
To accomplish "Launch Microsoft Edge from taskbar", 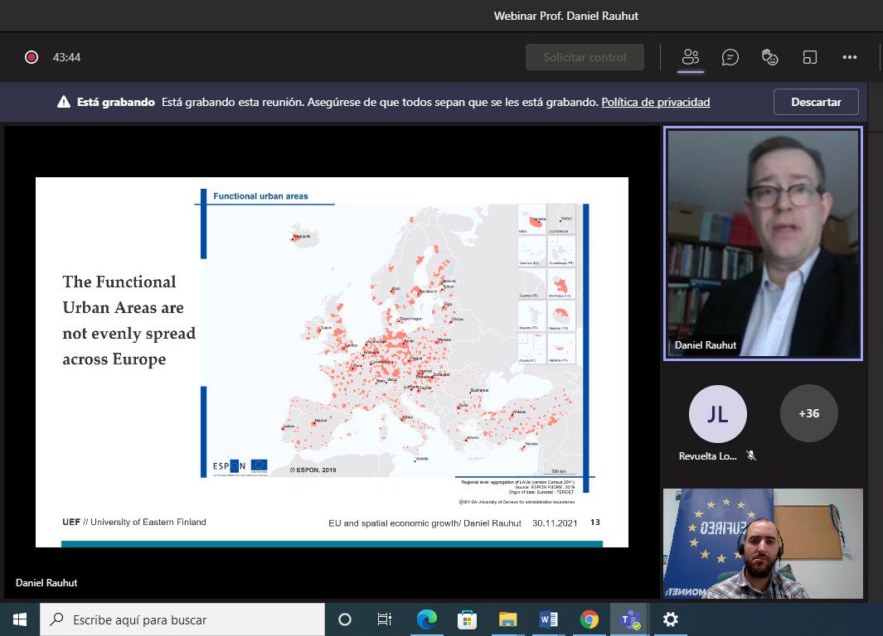I will pos(426,619).
